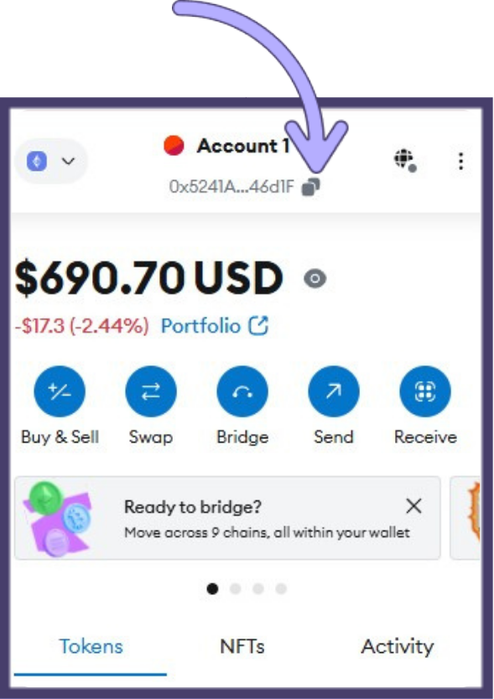Hide balance with the eye icon
This screenshot has height=699, width=494.
click(315, 278)
